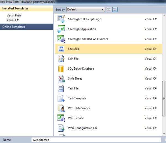
Task: Click the Skin File template icon
Action: point(61,59)
